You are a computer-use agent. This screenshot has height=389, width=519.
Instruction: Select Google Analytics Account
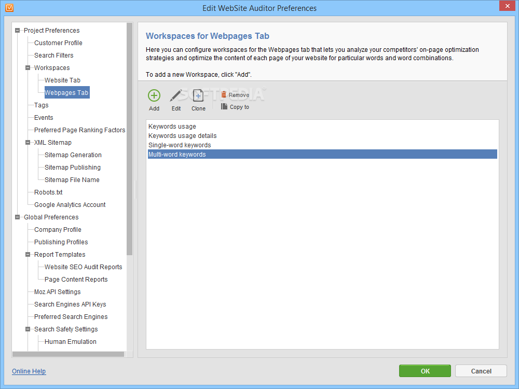[x=70, y=205]
